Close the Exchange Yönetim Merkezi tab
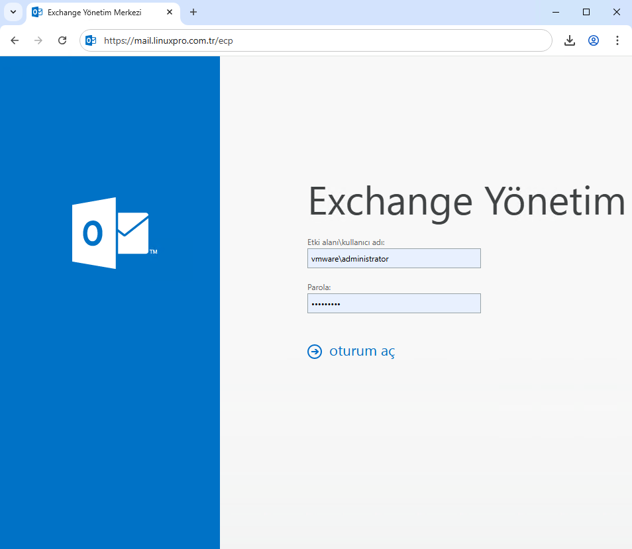Image resolution: width=632 pixels, height=549 pixels. pos(170,12)
